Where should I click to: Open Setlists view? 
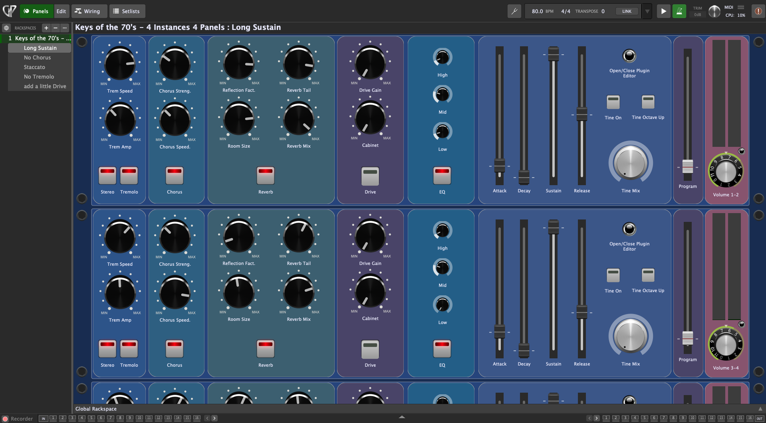(x=127, y=11)
